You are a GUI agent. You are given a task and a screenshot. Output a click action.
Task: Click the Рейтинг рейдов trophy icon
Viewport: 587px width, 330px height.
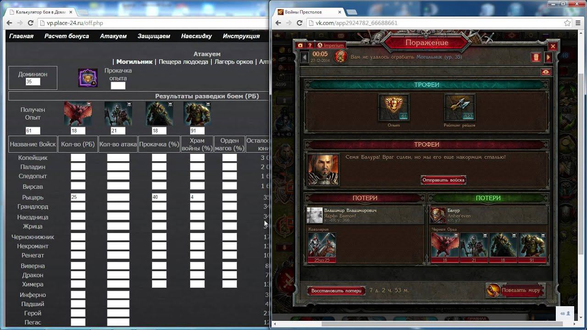tap(459, 107)
